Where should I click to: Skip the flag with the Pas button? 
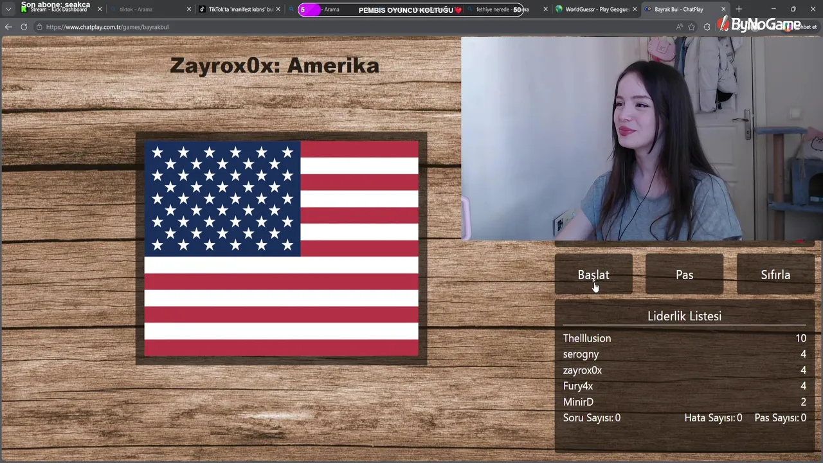[684, 275]
